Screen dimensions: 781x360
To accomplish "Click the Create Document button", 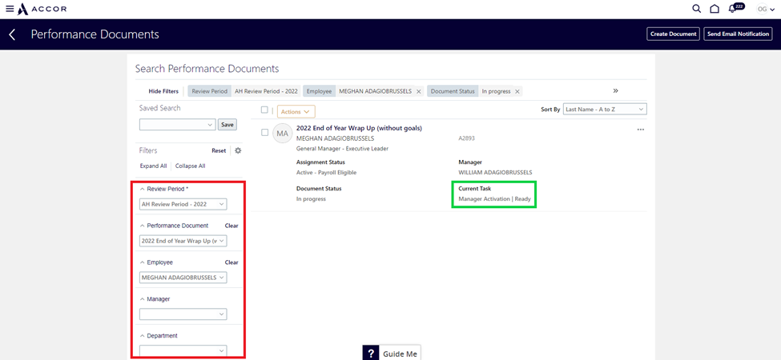I will tap(674, 34).
